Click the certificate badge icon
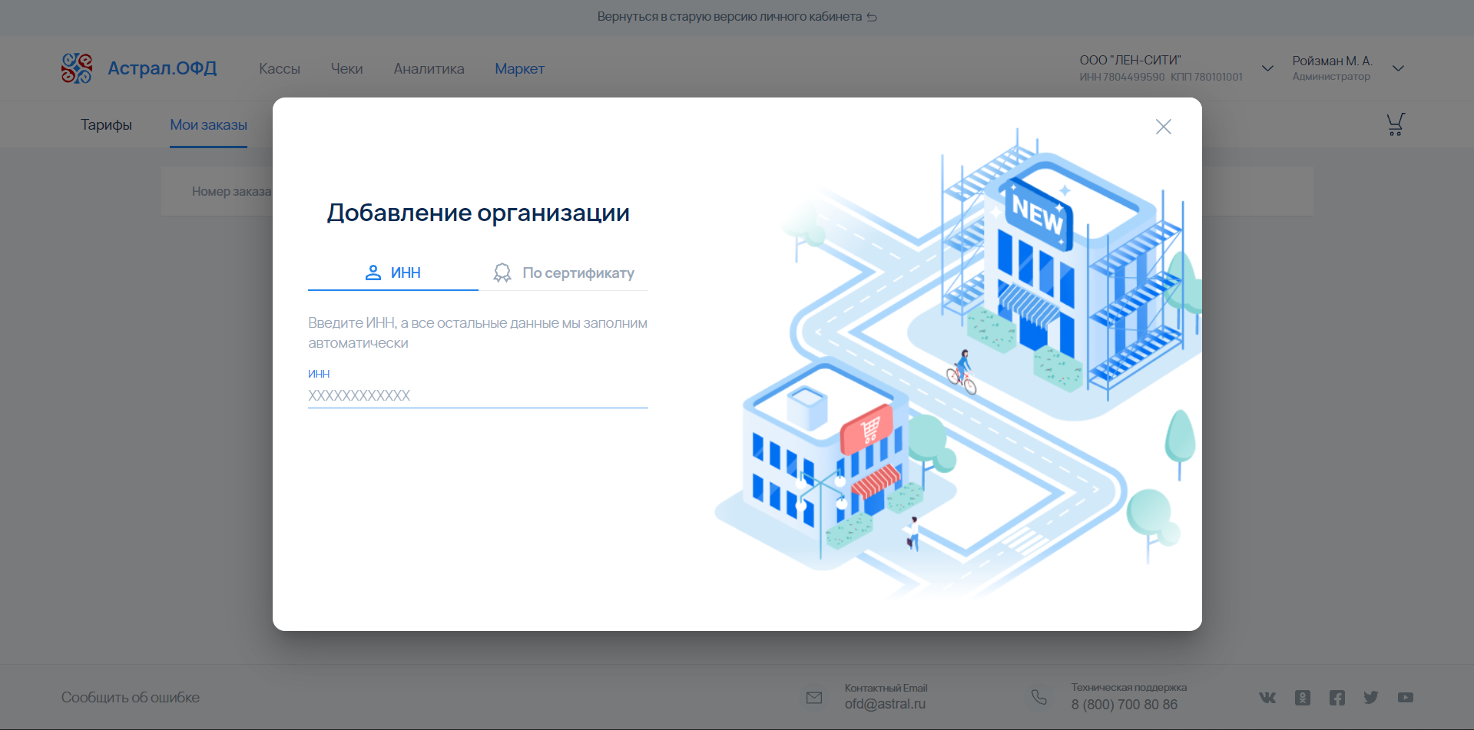Screen dimensions: 1474x730 pos(502,273)
